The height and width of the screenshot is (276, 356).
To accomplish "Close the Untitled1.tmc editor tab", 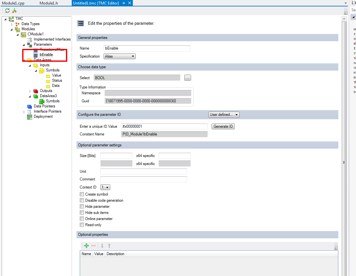I will [x=129, y=3].
